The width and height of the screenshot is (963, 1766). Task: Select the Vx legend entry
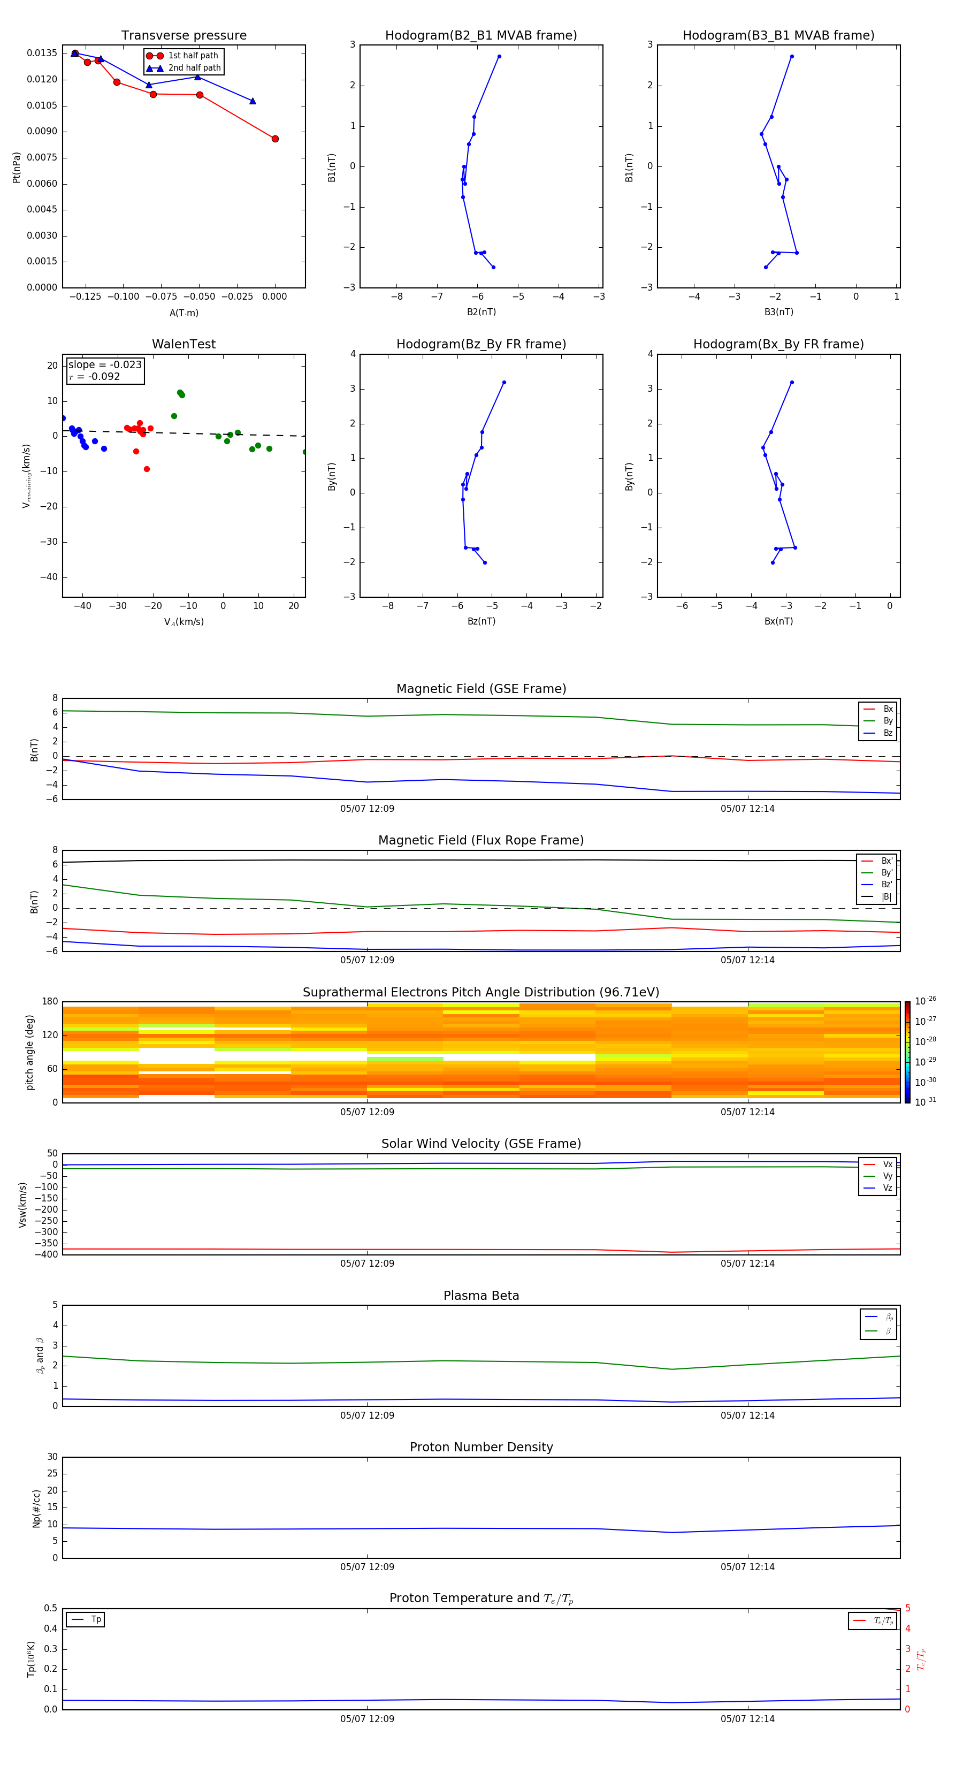pos(878,1164)
